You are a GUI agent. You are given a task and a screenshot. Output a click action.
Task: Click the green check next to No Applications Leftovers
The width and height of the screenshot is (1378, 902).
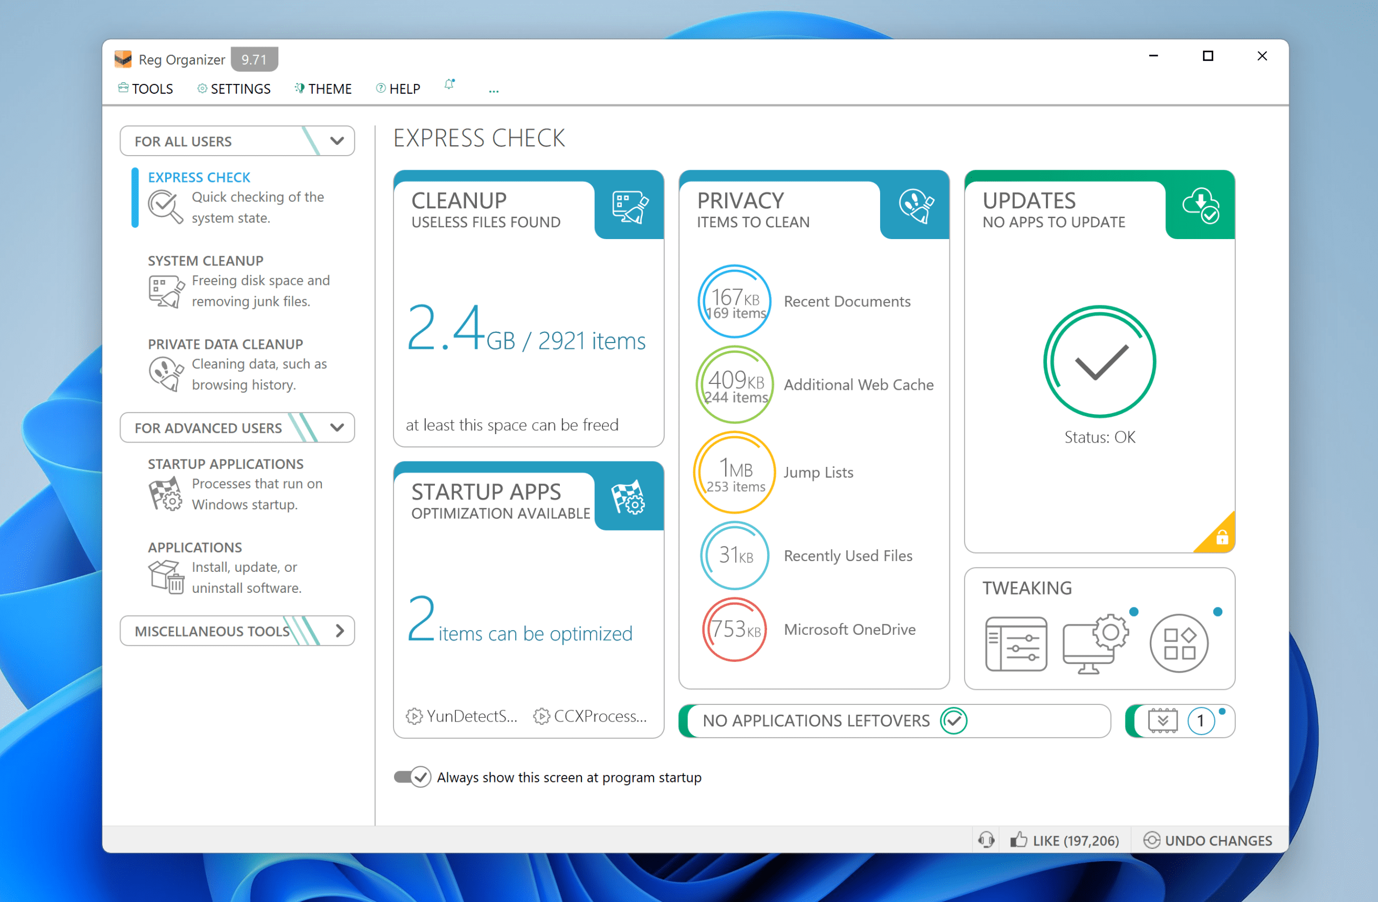tap(954, 721)
